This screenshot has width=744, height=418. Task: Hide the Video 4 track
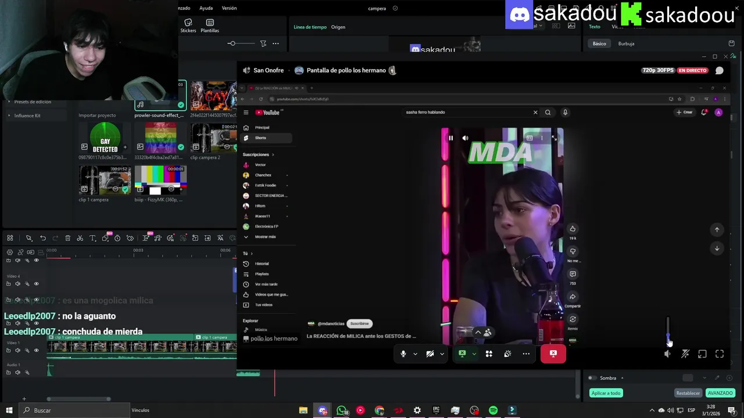[36, 284]
